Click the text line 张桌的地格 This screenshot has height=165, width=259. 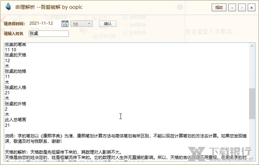[16, 71]
